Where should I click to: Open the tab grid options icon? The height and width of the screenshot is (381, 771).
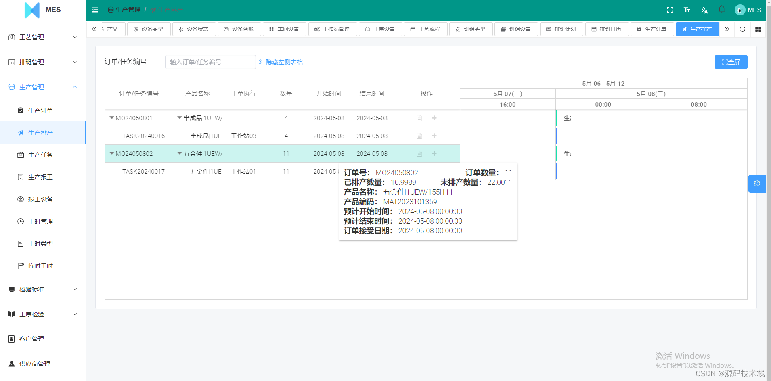pyautogui.click(x=758, y=29)
